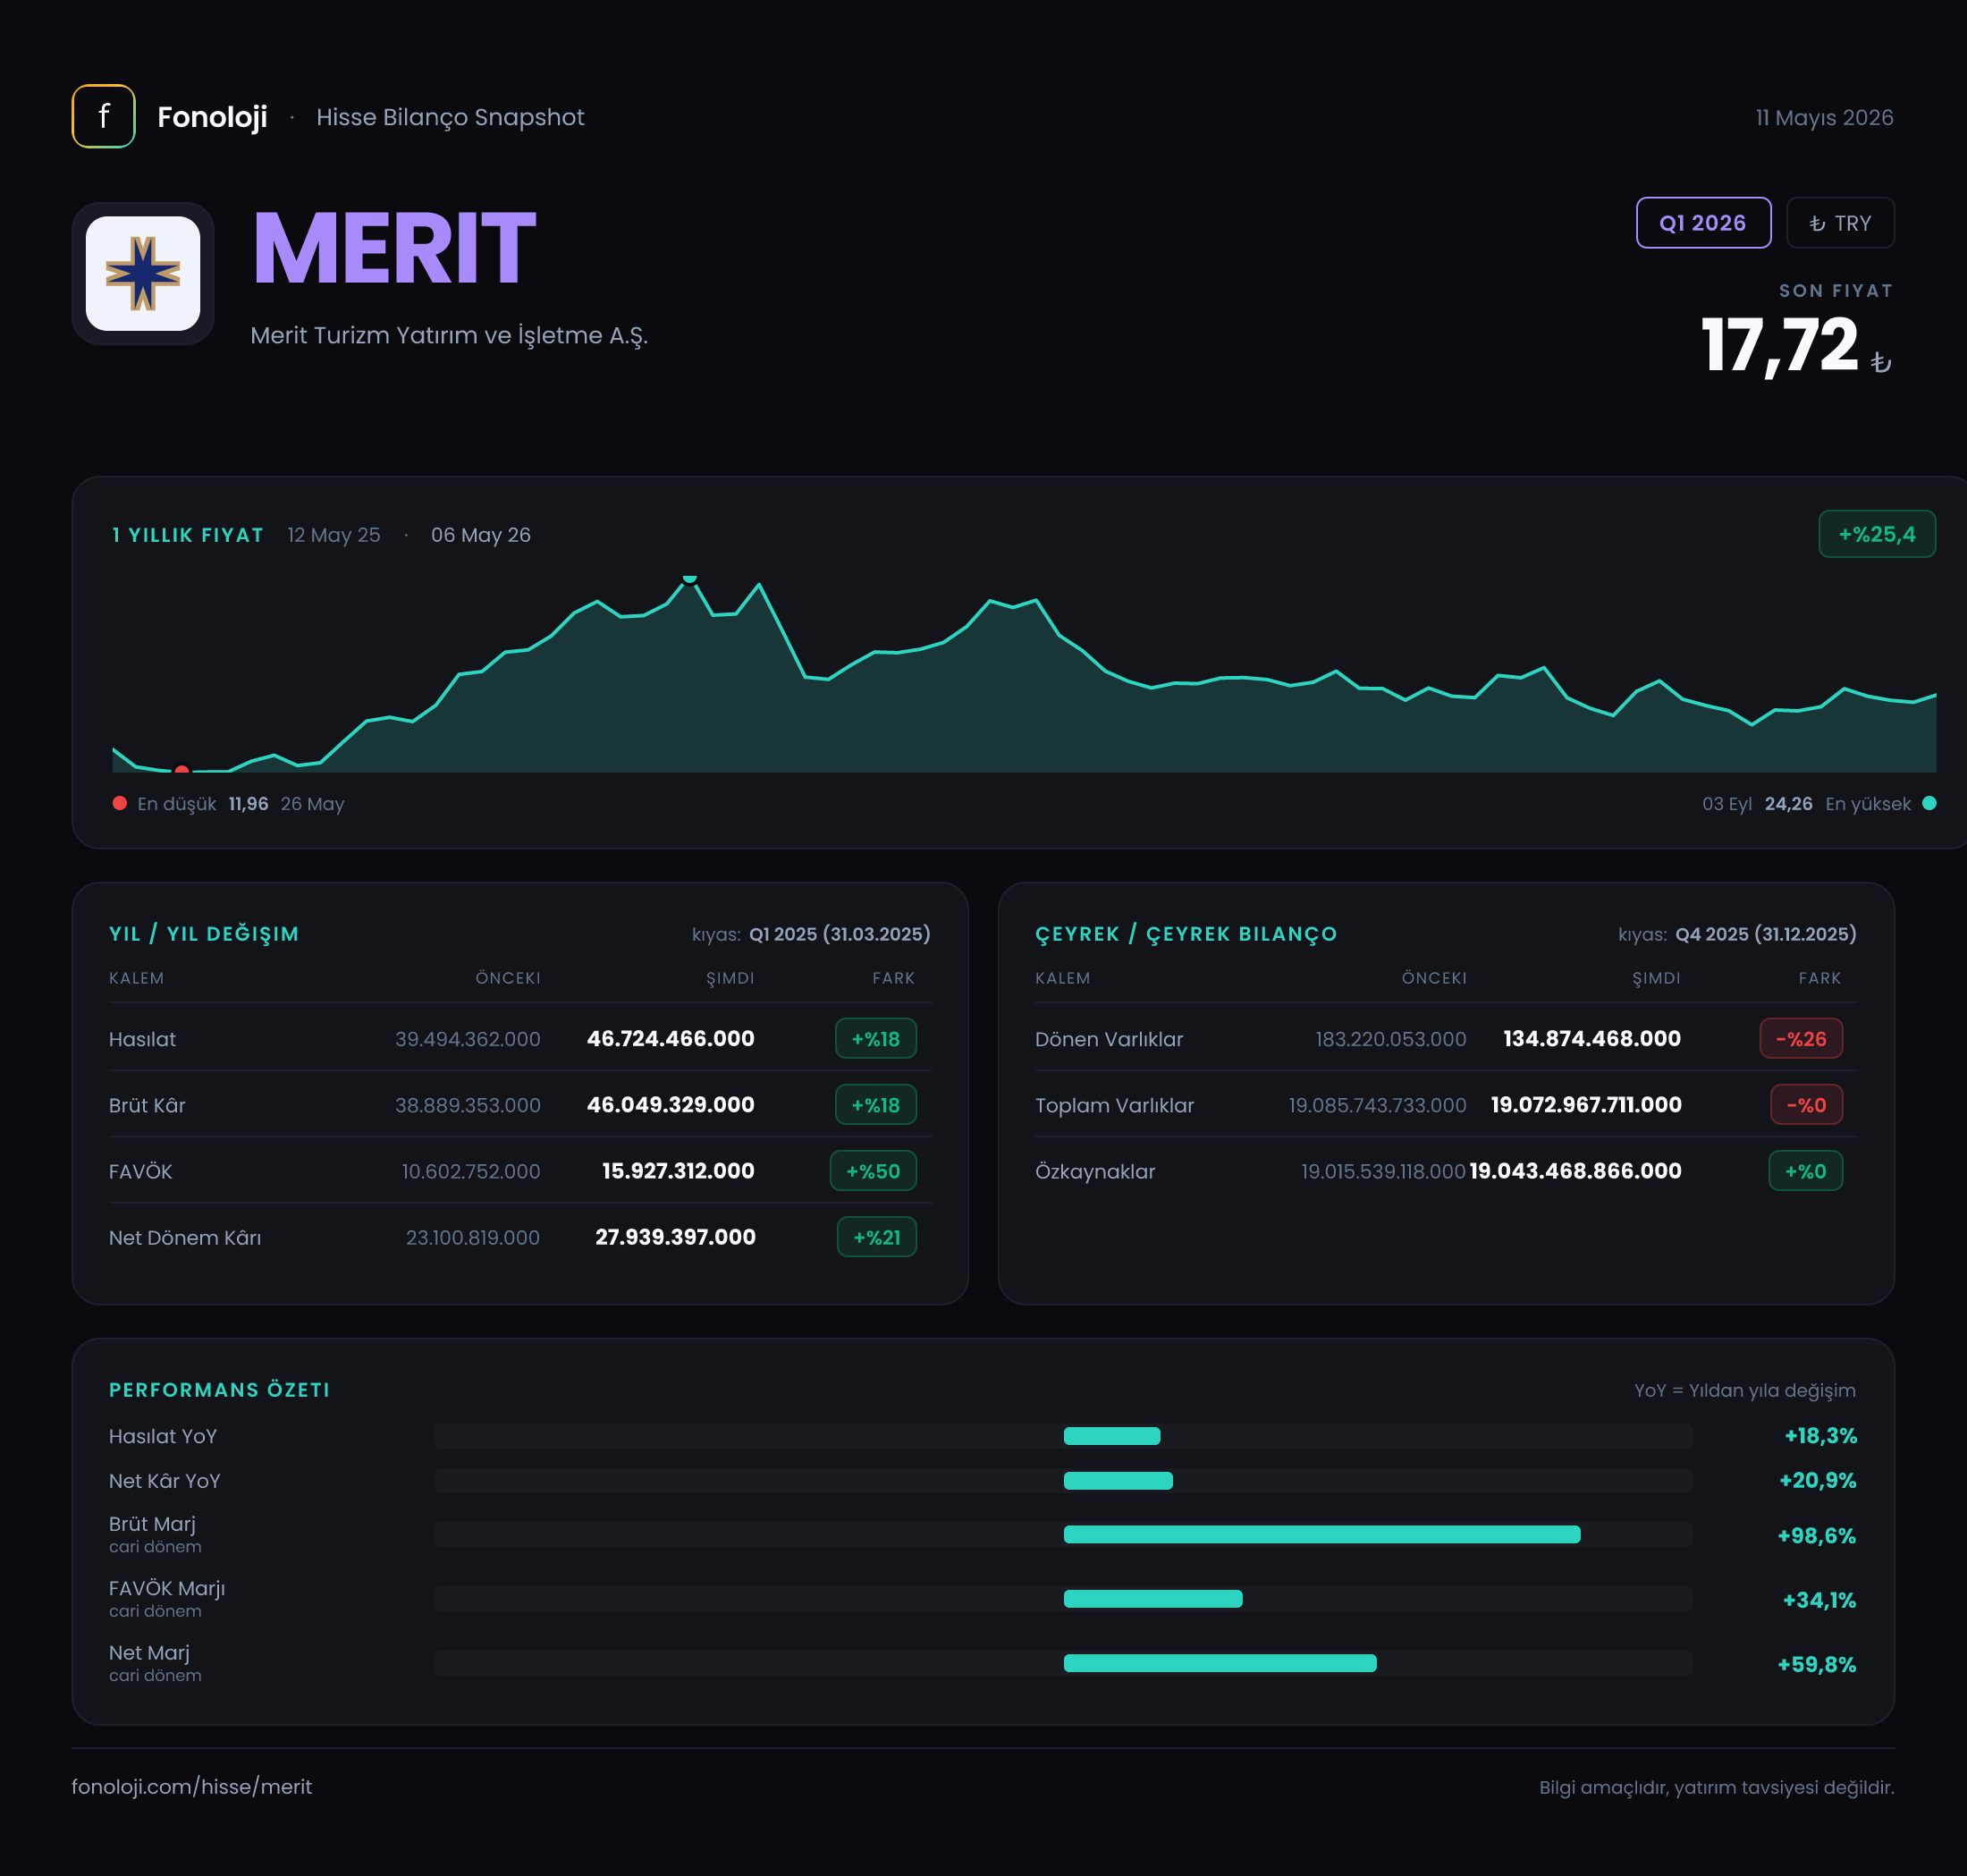Image resolution: width=1967 pixels, height=1876 pixels.
Task: Click the +59,8% Net Marj value
Action: (x=1816, y=1664)
